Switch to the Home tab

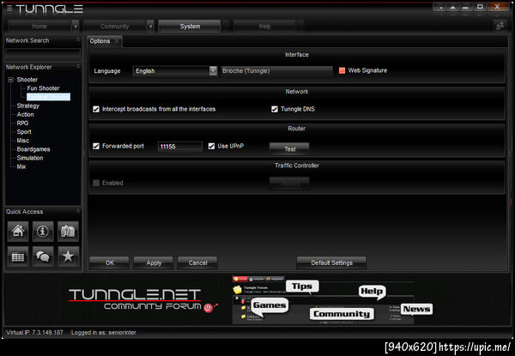(x=39, y=27)
